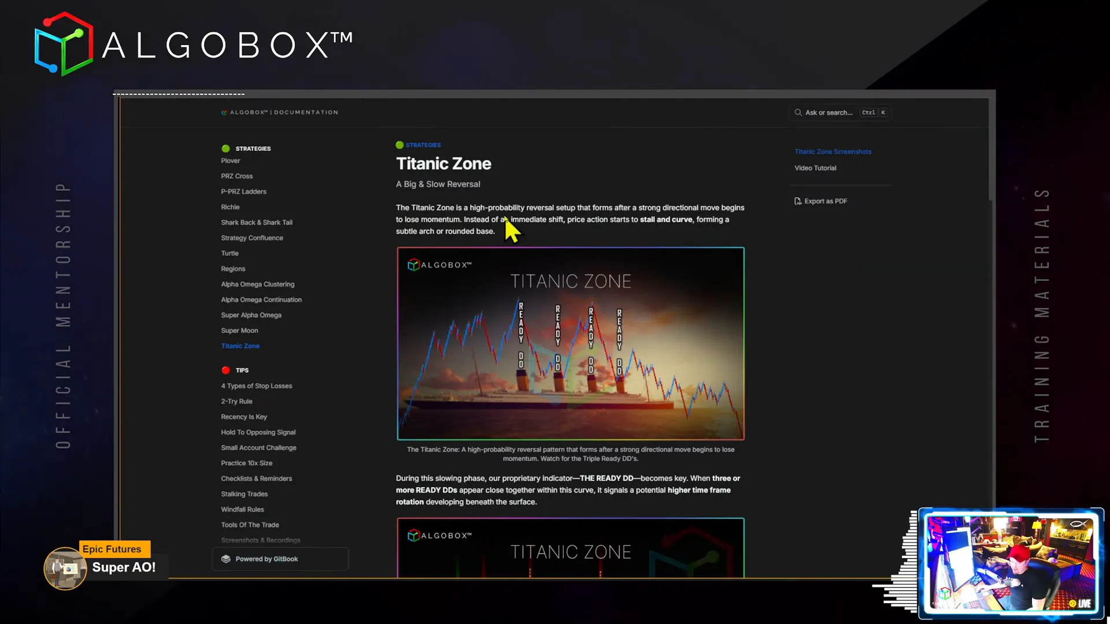
Task: Jump to Titanic Zone Screenshots section
Action: coord(832,152)
